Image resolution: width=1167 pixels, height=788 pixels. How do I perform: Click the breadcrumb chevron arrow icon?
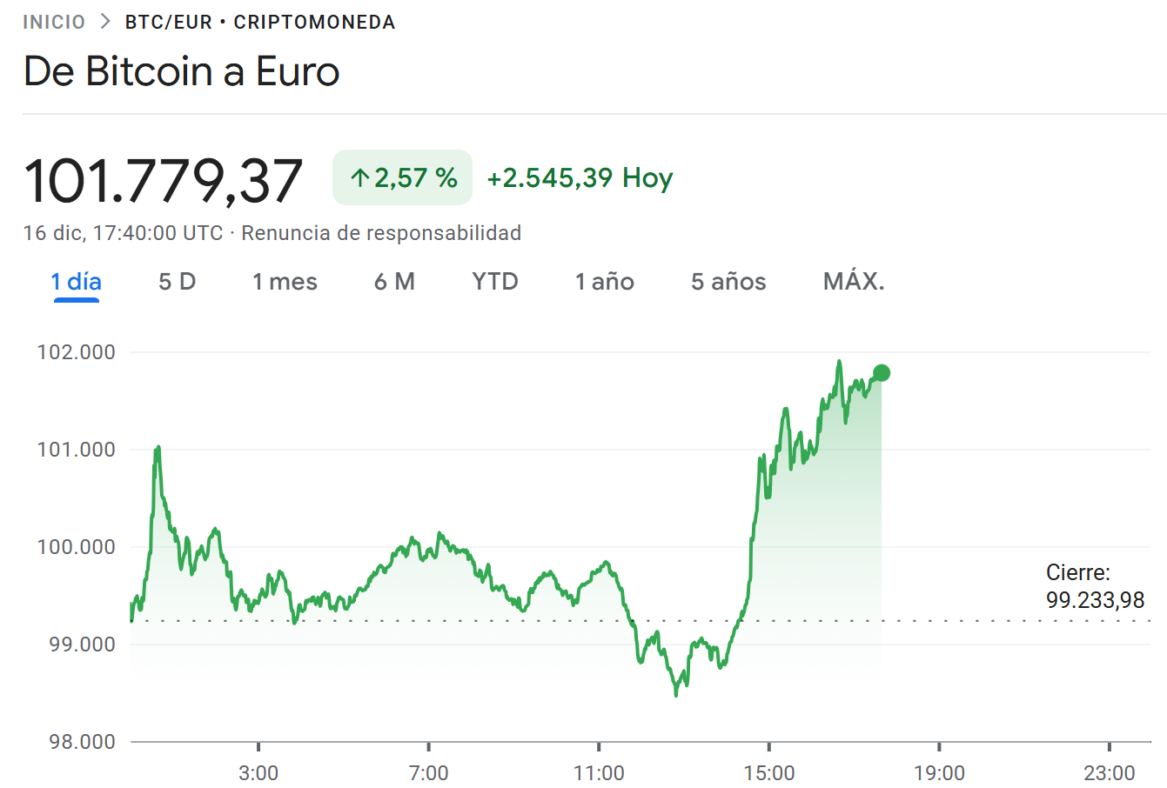tap(105, 22)
